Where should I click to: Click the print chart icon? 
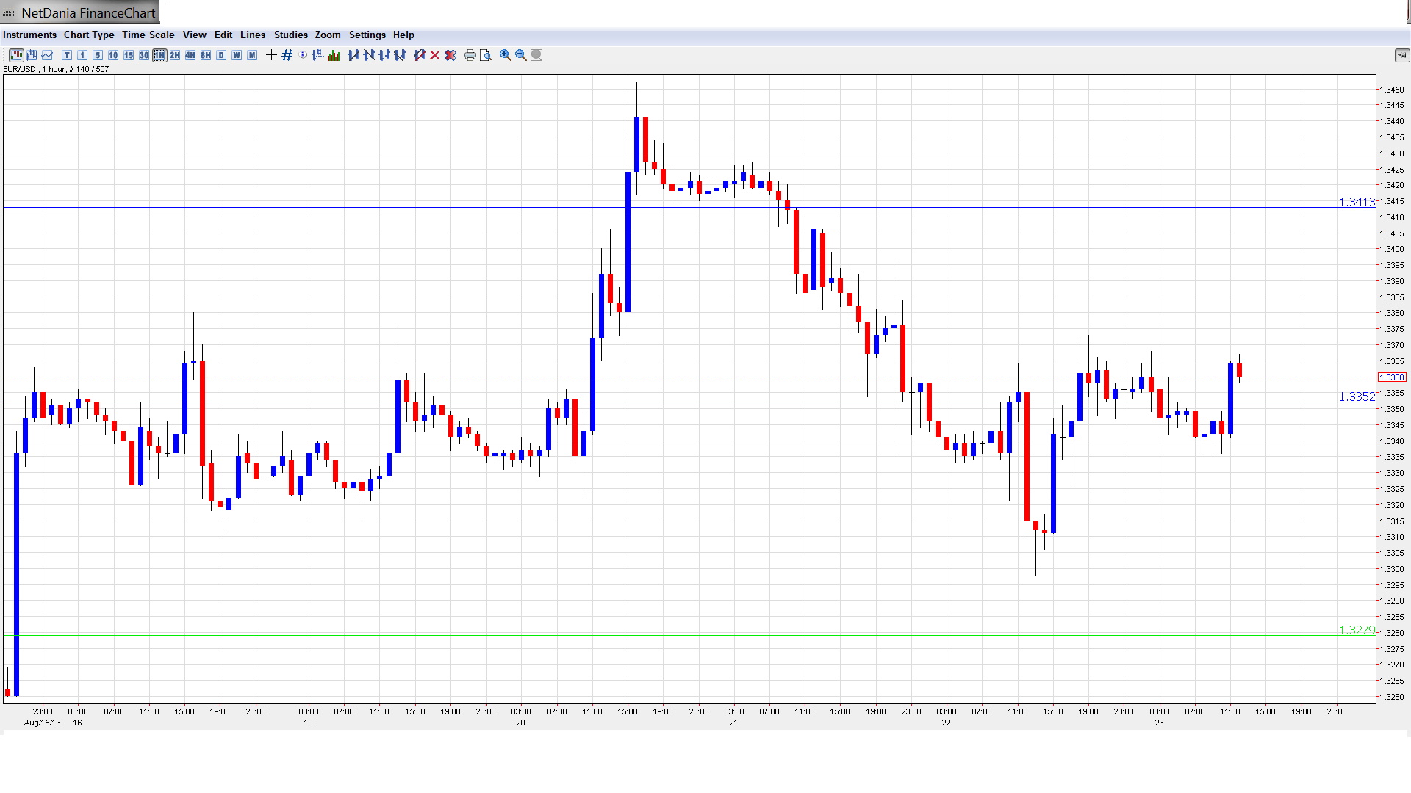coord(470,55)
